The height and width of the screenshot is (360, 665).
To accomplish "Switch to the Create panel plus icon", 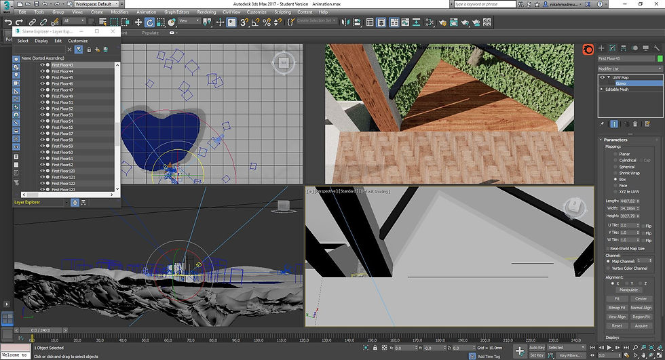I will click(601, 48).
